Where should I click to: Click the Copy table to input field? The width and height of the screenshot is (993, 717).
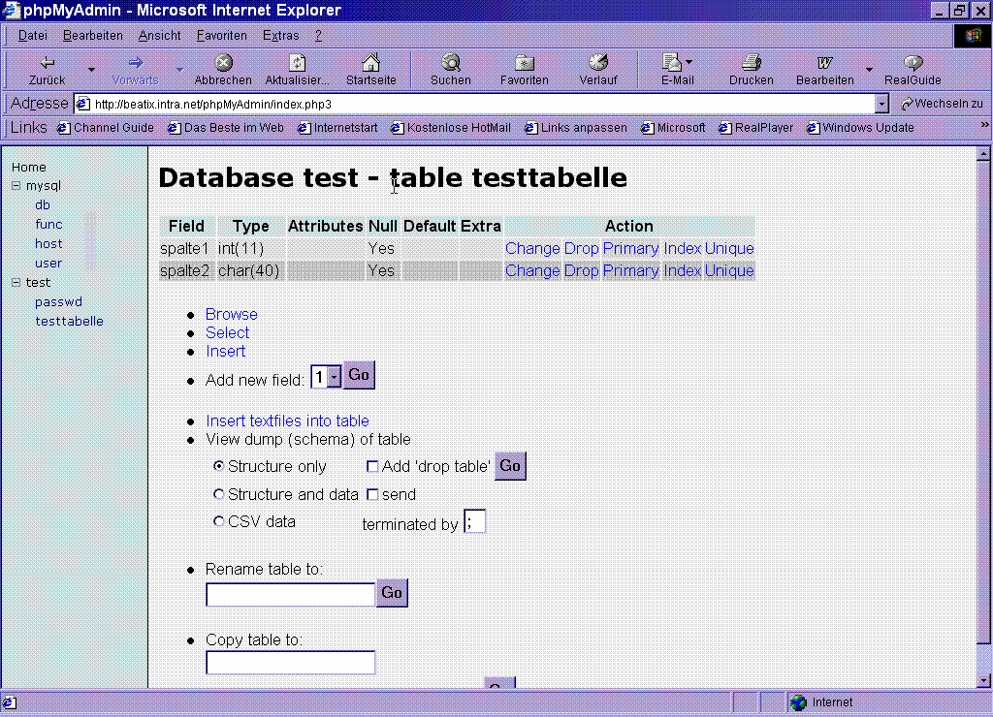pos(290,663)
